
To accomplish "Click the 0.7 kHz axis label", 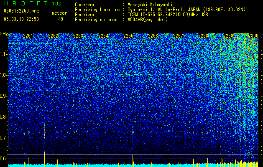I will [3, 138].
